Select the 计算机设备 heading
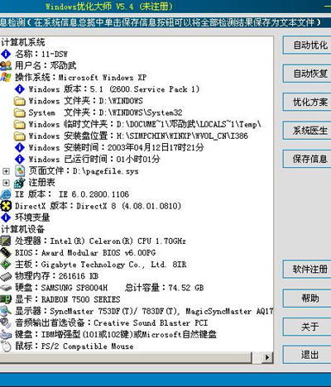The image size is (331, 387). click(23, 229)
